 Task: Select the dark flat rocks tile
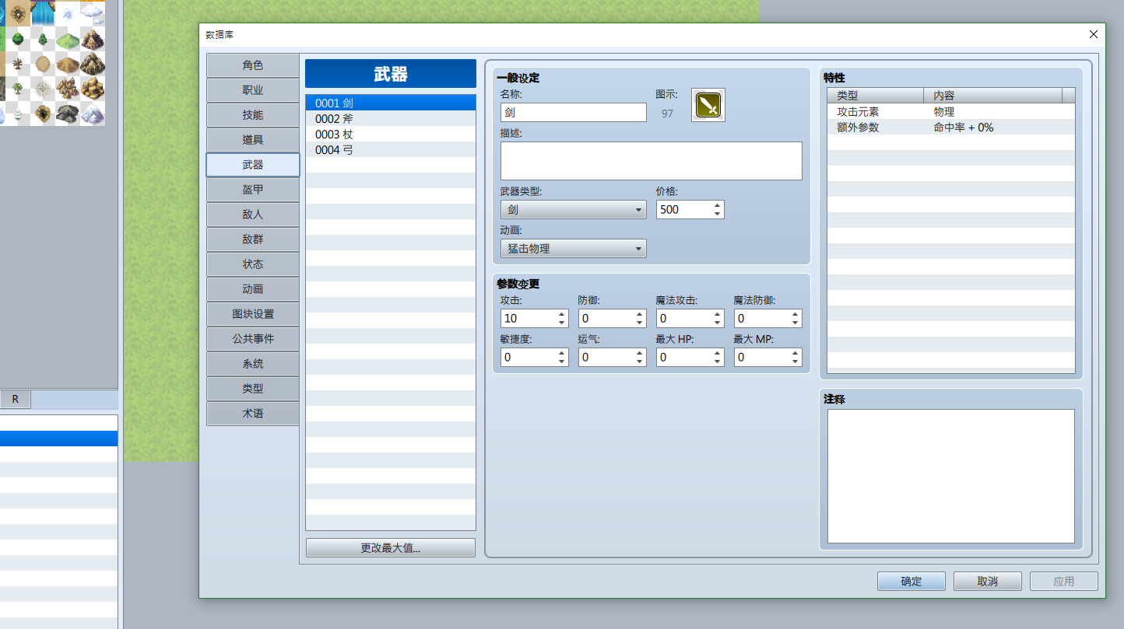(x=68, y=114)
